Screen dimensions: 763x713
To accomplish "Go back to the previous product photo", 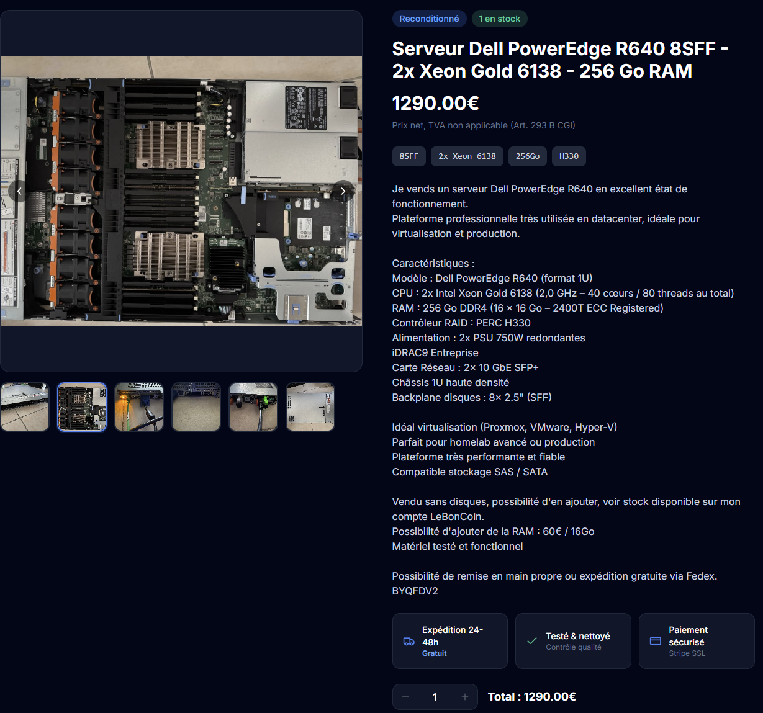I will [19, 191].
